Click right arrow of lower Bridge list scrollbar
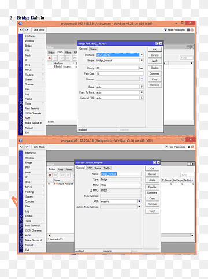Viewport: 208px width, 279px height. point(192,235)
